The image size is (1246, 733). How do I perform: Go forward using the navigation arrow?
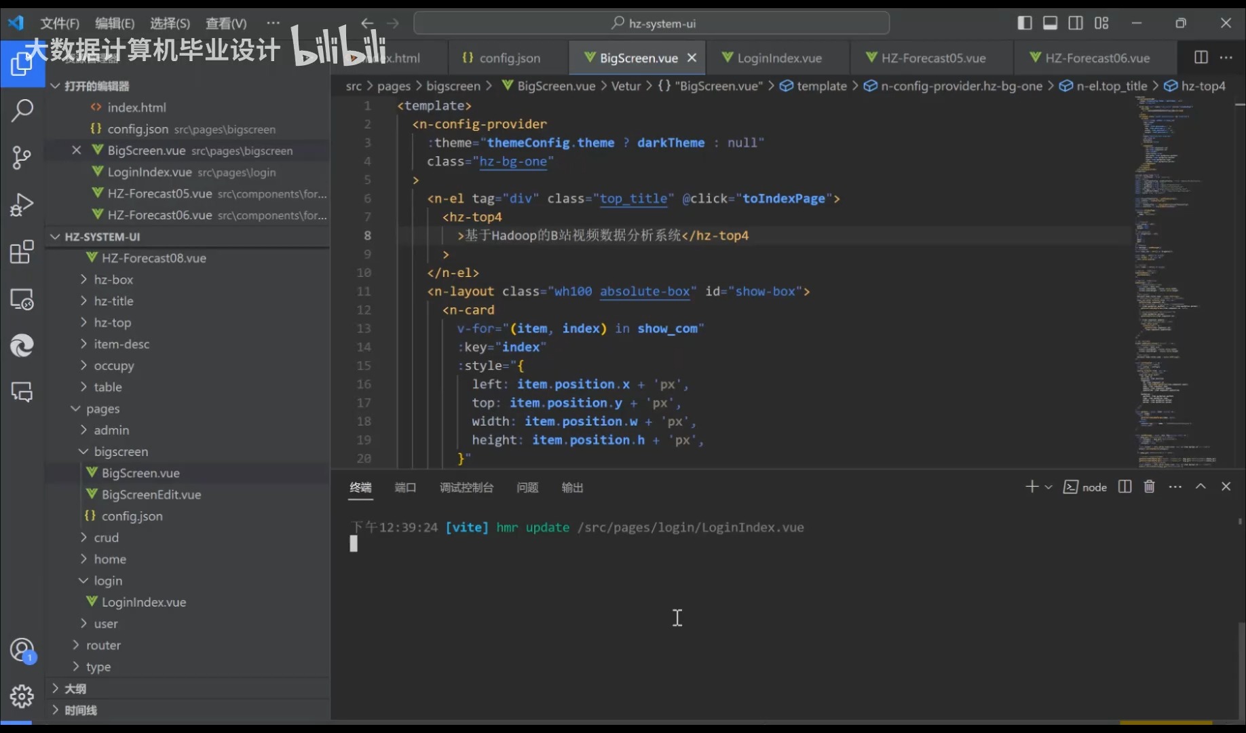point(393,23)
